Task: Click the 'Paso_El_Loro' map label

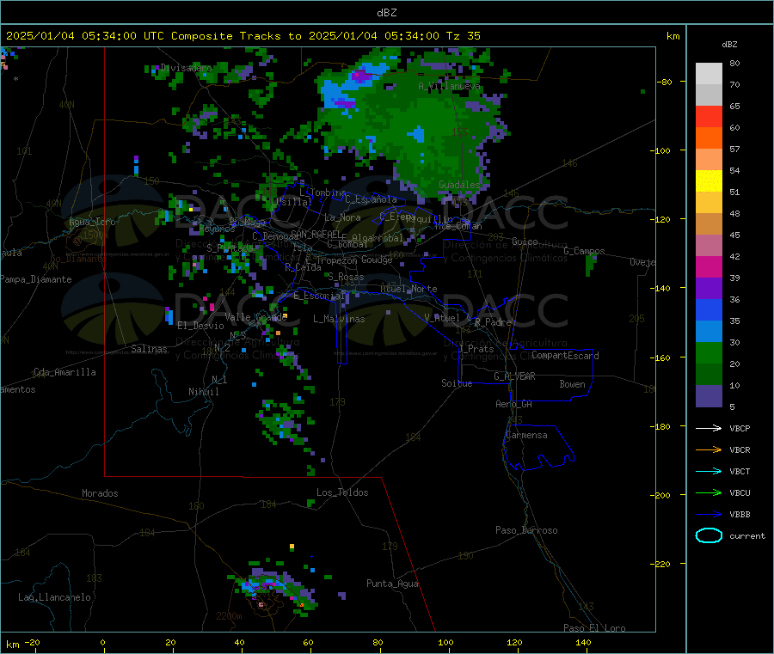Action: click(594, 628)
